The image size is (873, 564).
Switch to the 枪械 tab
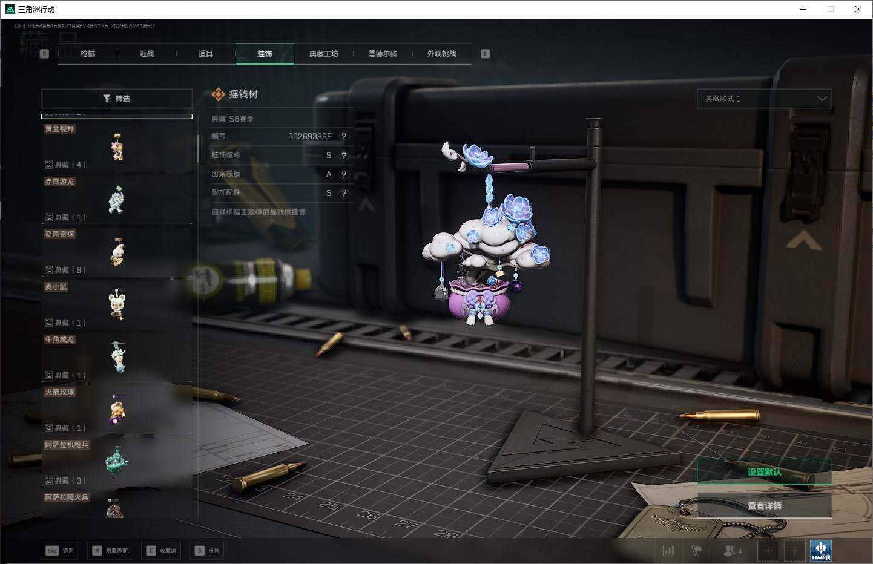click(87, 54)
